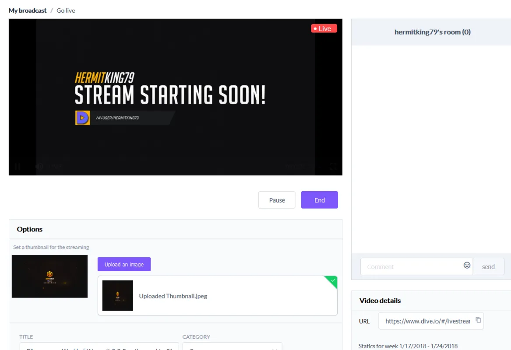Click the emoji smiley icon in comment box
The height and width of the screenshot is (350, 511).
[467, 266]
